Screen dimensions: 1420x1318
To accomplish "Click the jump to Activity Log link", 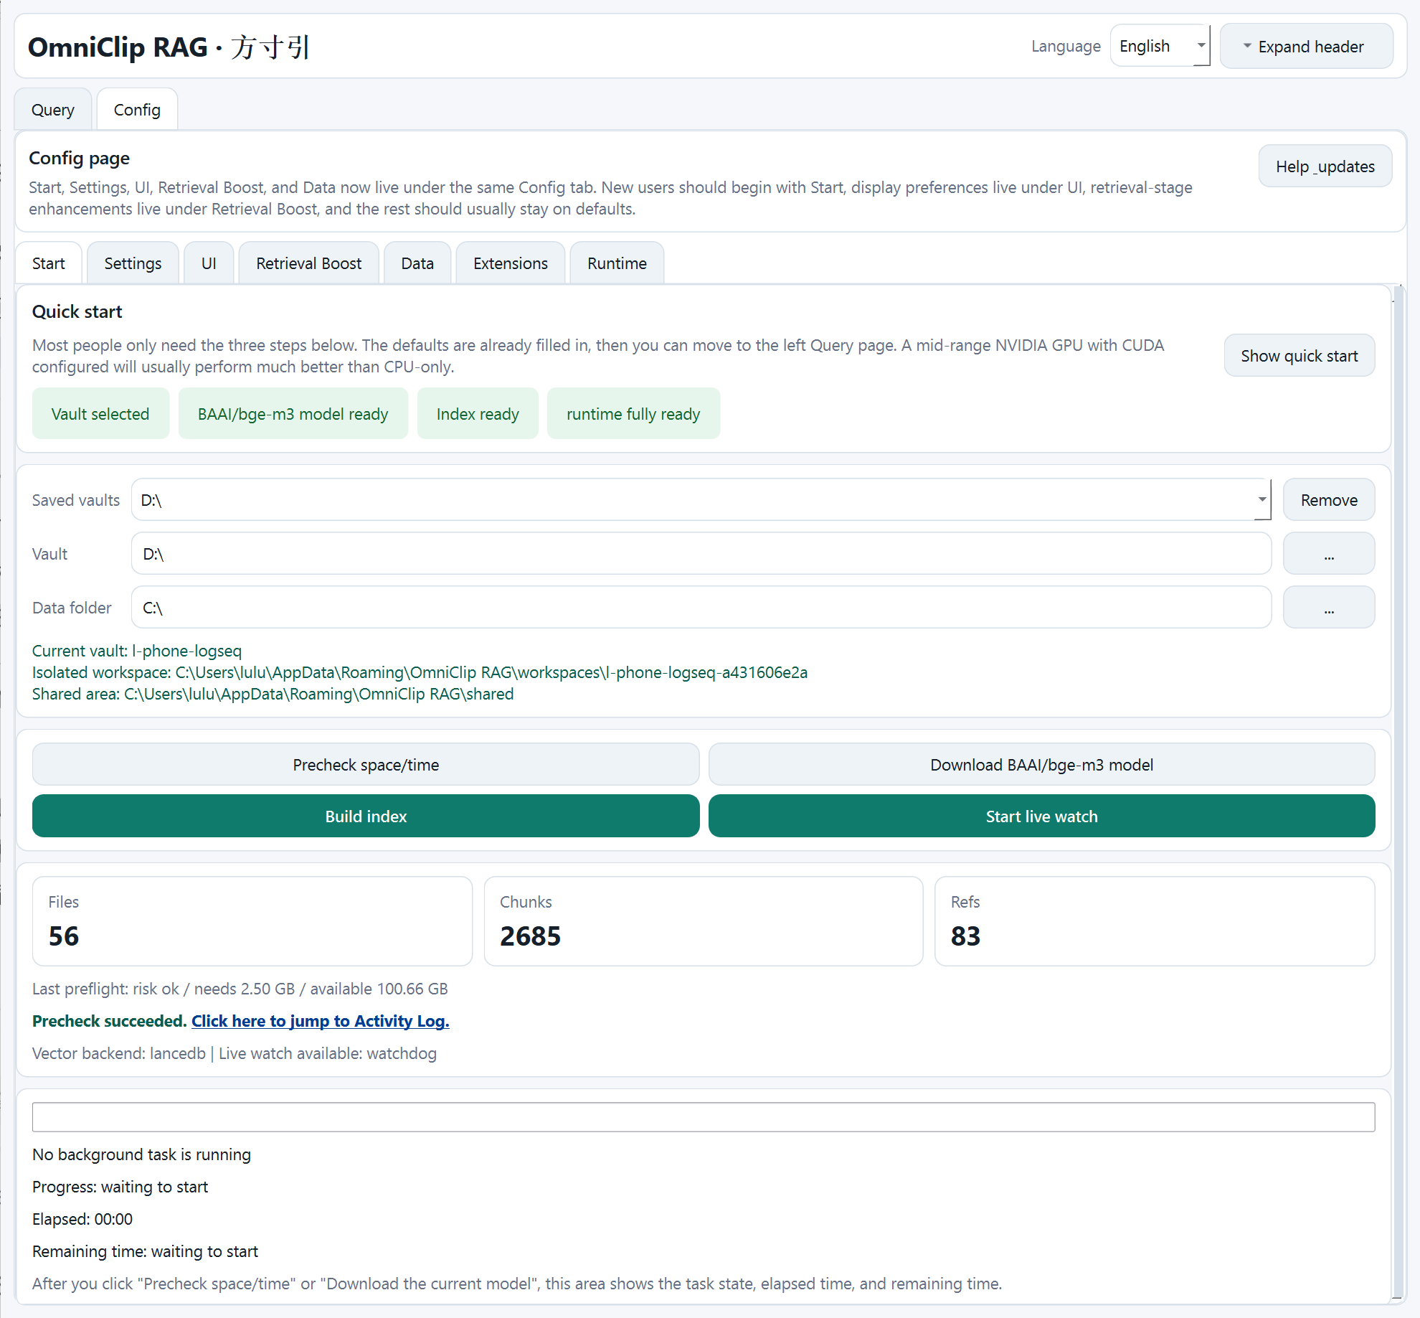I will coord(320,1020).
